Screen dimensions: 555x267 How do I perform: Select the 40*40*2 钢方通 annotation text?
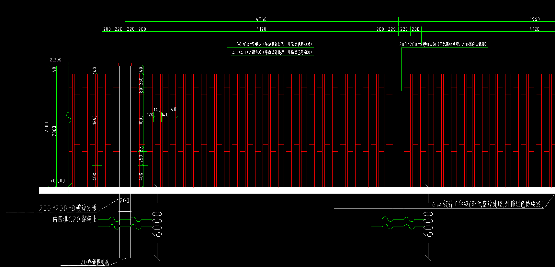pyautogui.click(x=272, y=52)
